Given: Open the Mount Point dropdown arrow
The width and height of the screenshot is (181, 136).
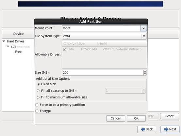Looking at the screenshot, I should click(144, 28).
